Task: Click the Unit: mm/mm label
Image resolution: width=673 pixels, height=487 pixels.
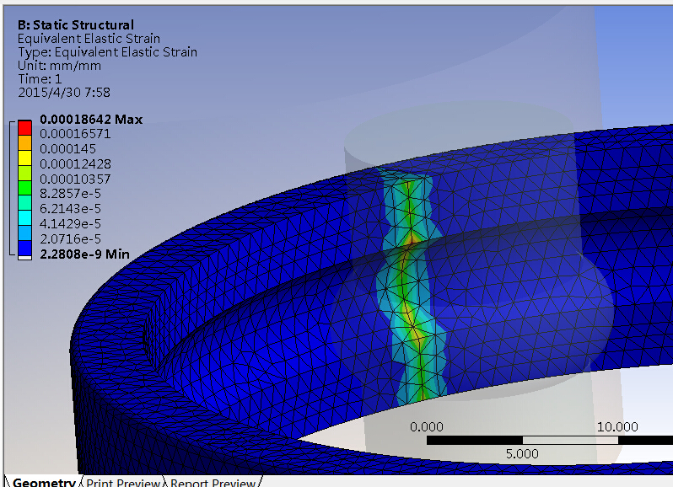Action: 59,66
